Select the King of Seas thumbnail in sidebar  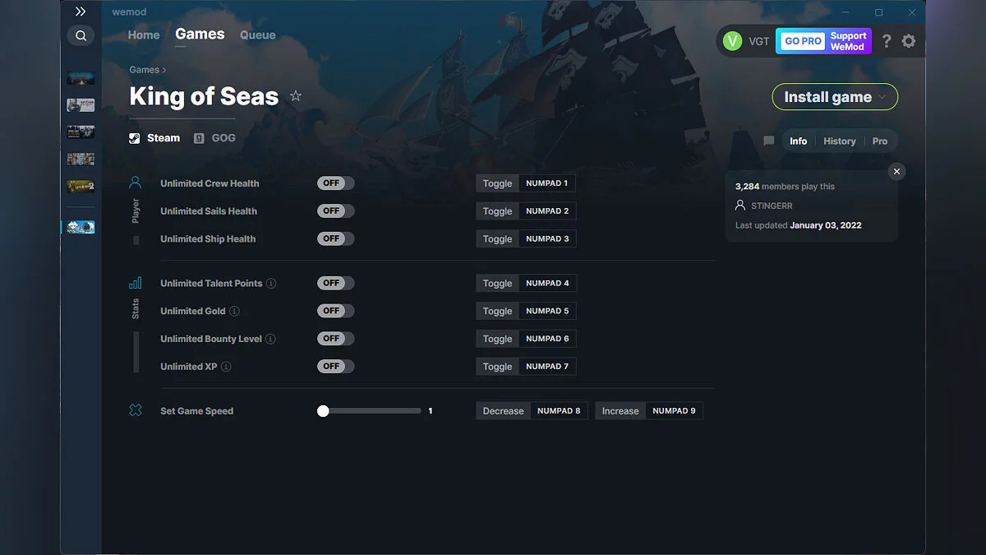pos(80,227)
